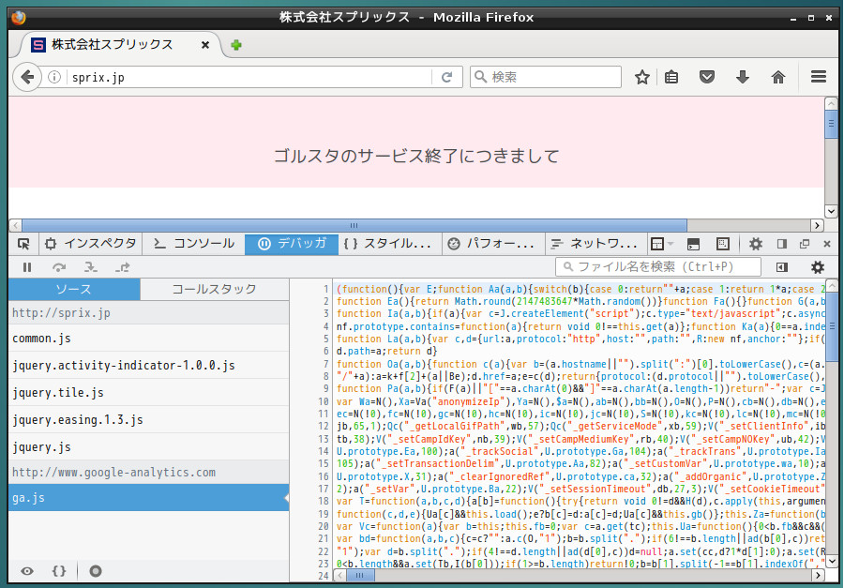Select ga.js in sources list
844x588 pixels.
(148, 498)
